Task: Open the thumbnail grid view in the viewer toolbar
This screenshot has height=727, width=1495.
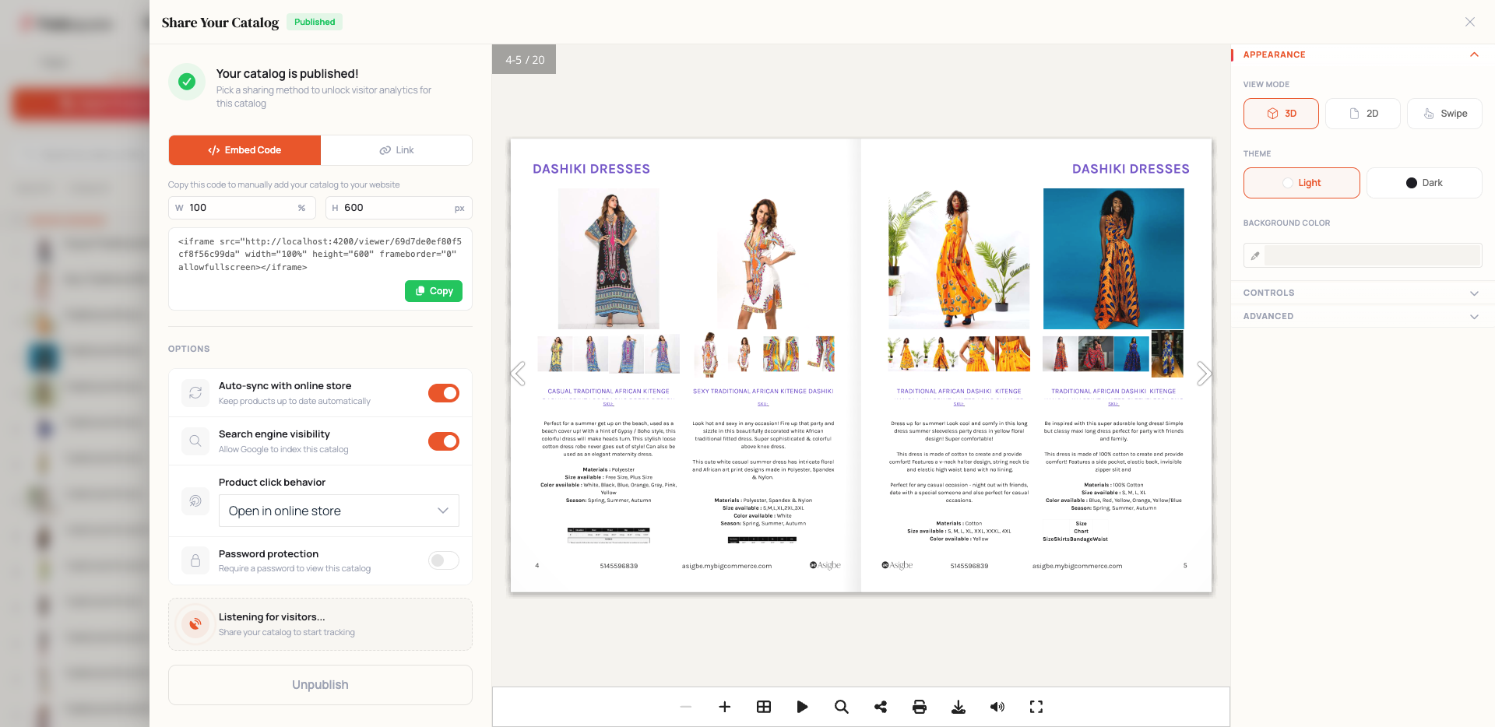Action: [x=764, y=707]
